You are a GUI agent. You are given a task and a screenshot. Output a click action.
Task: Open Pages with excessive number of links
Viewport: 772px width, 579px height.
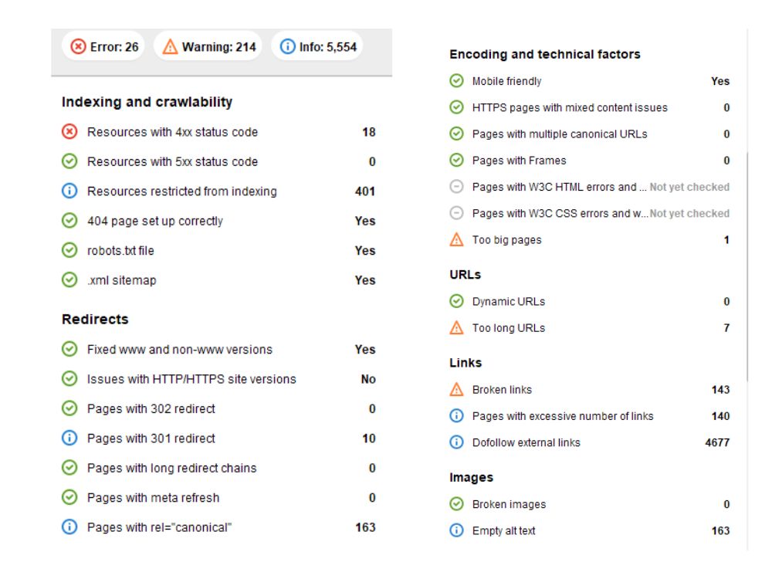tap(589, 416)
